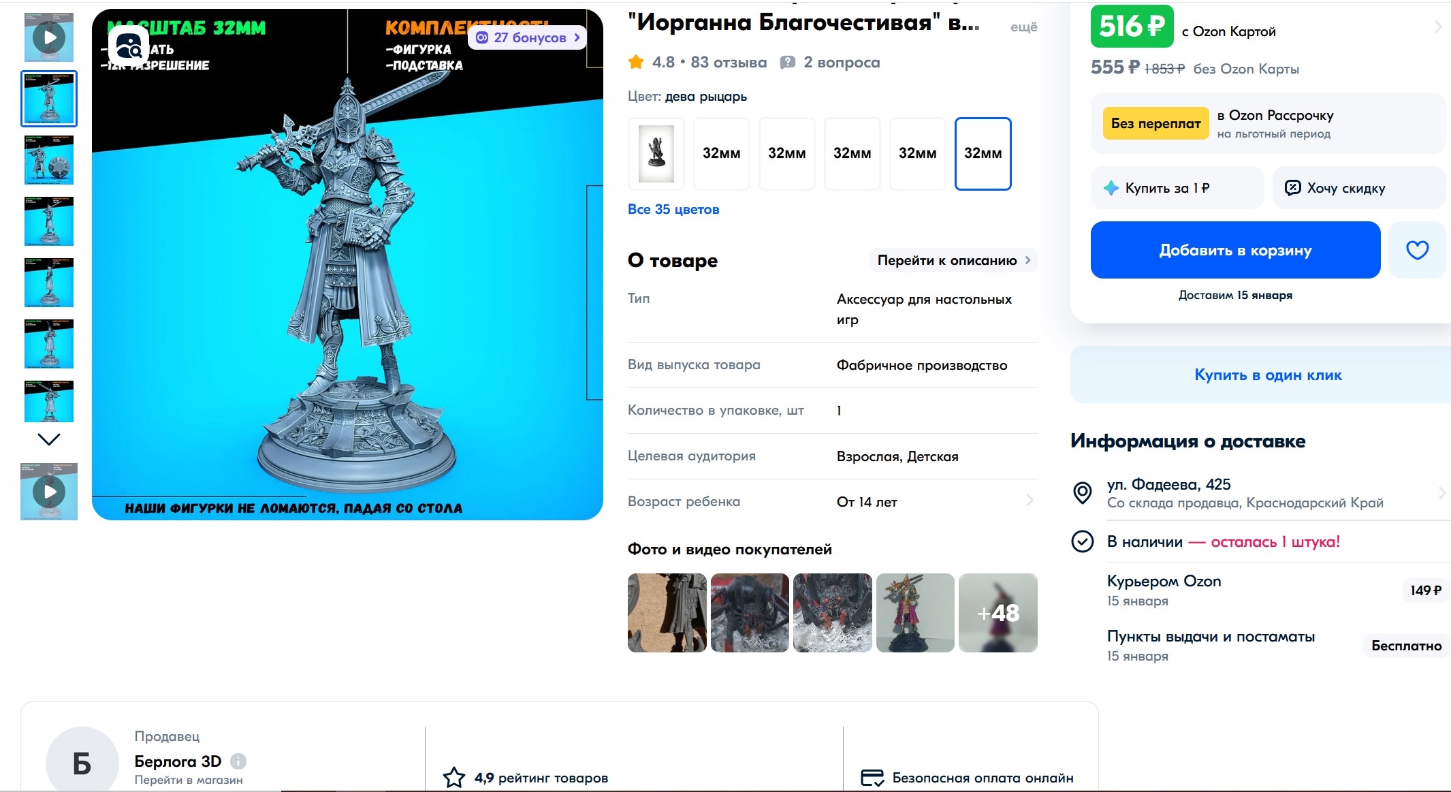1451x792 pixels.
Task: Select the highlighted first figure thumbnail
Action: 49,99
